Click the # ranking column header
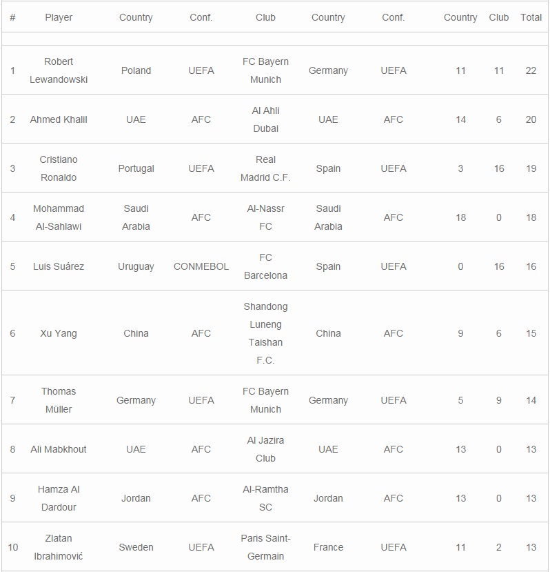 [12, 17]
